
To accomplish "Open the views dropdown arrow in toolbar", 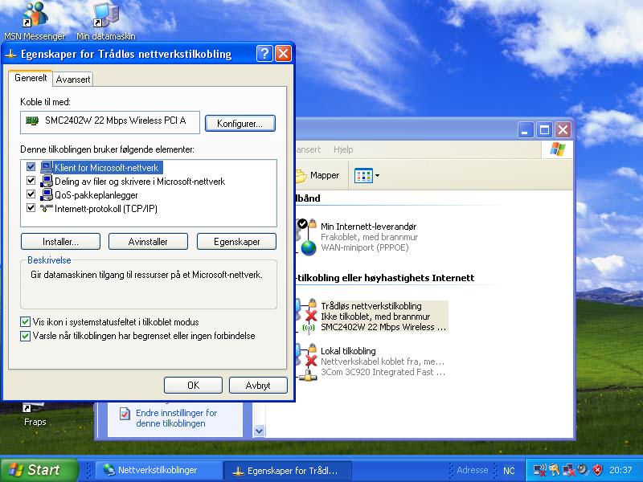I will click(377, 176).
